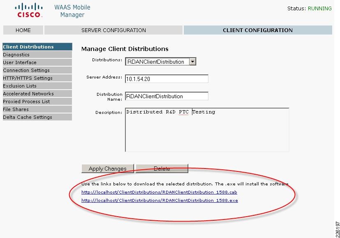Expand the Distributions dropdown arrow

click(x=192, y=62)
